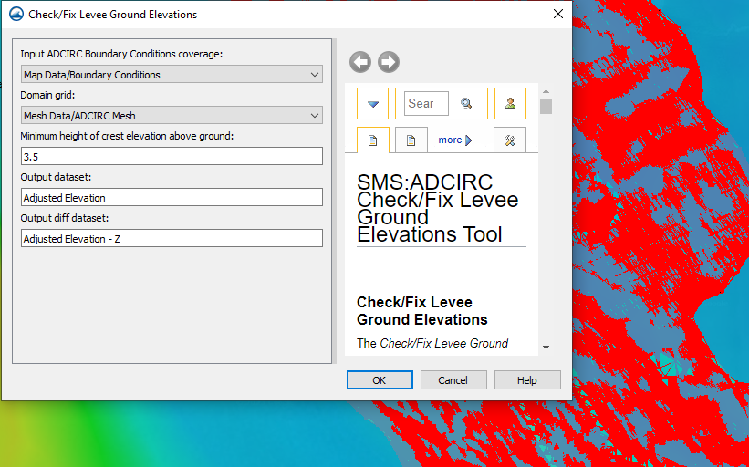Click the 'SMS:ADCIRC Check/Fix Levee' page title
Image resolution: width=749 pixels, height=467 pixels.
tap(438, 208)
